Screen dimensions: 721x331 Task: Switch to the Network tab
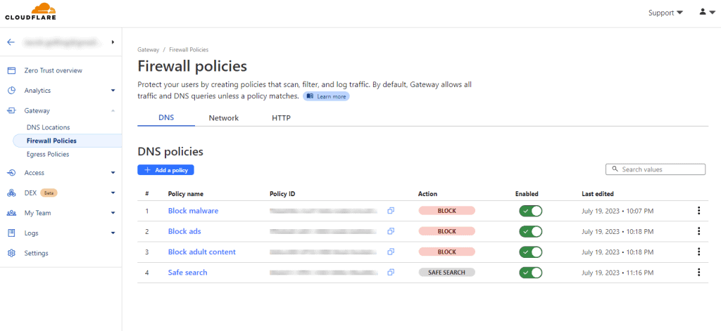tap(224, 118)
